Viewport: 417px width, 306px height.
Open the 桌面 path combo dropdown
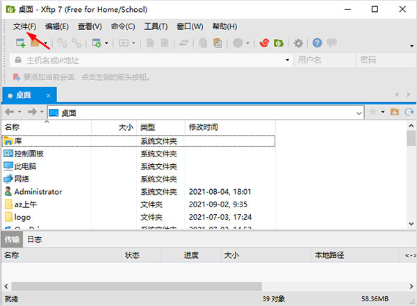point(359,113)
